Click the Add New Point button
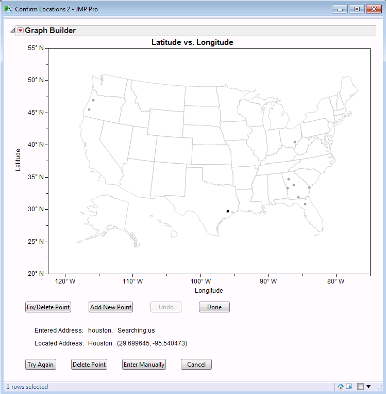This screenshot has width=386, height=394. point(111,307)
